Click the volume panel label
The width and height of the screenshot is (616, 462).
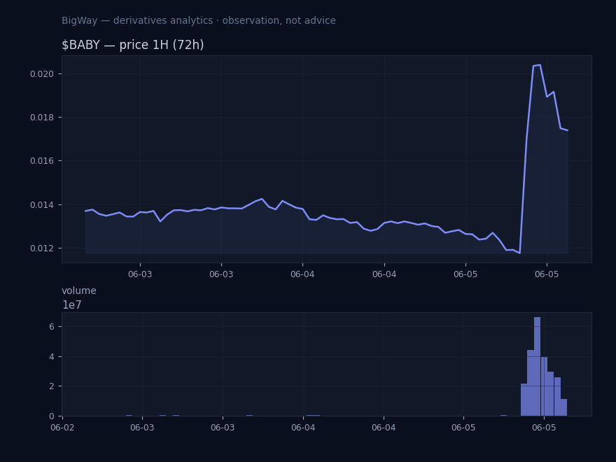click(x=79, y=290)
